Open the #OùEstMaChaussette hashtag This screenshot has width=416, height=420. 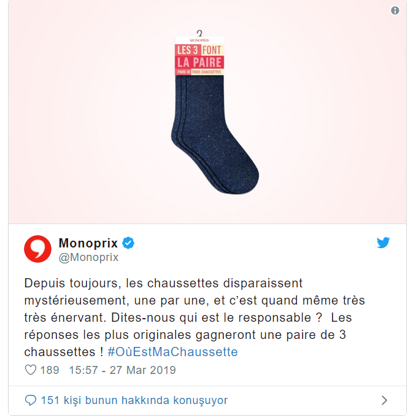(172, 352)
